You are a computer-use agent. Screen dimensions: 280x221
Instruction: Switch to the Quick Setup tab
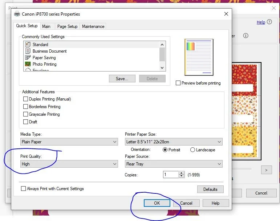point(27,26)
